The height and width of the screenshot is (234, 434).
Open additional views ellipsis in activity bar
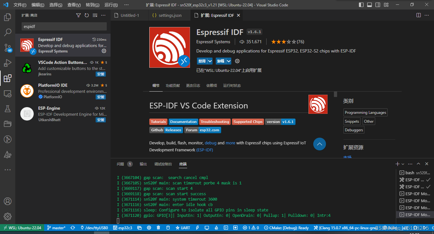[8, 170]
